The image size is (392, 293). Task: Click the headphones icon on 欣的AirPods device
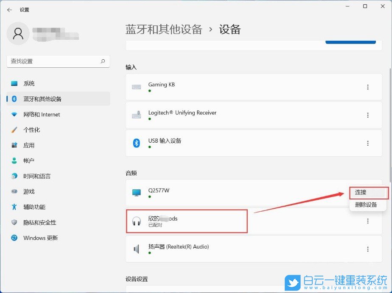[x=137, y=221]
